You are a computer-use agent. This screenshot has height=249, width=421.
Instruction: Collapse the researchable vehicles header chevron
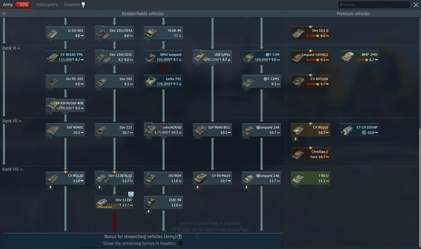coord(4,14)
